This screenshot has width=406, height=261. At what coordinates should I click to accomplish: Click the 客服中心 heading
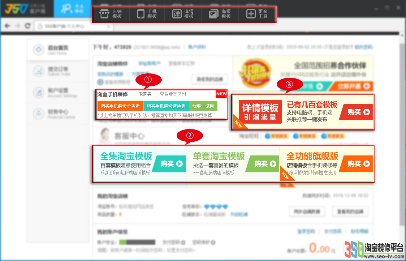click(x=129, y=136)
